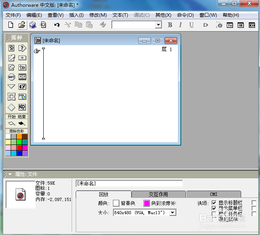Open the 其他(X) menu

163,15
